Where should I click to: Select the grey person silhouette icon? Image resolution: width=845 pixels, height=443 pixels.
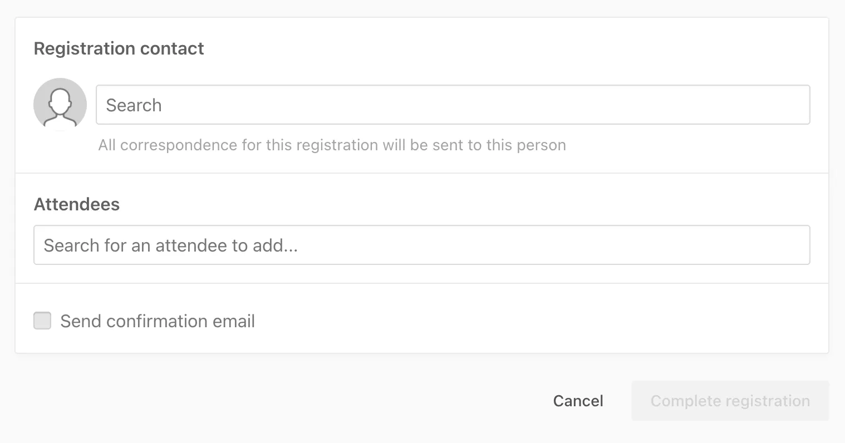point(60,105)
